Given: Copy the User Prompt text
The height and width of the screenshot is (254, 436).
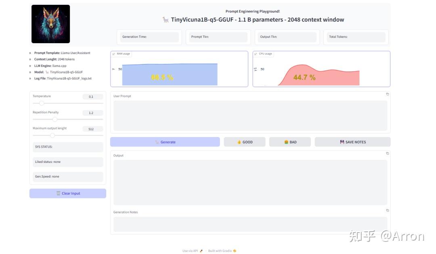Looking at the screenshot, I should (x=388, y=94).
